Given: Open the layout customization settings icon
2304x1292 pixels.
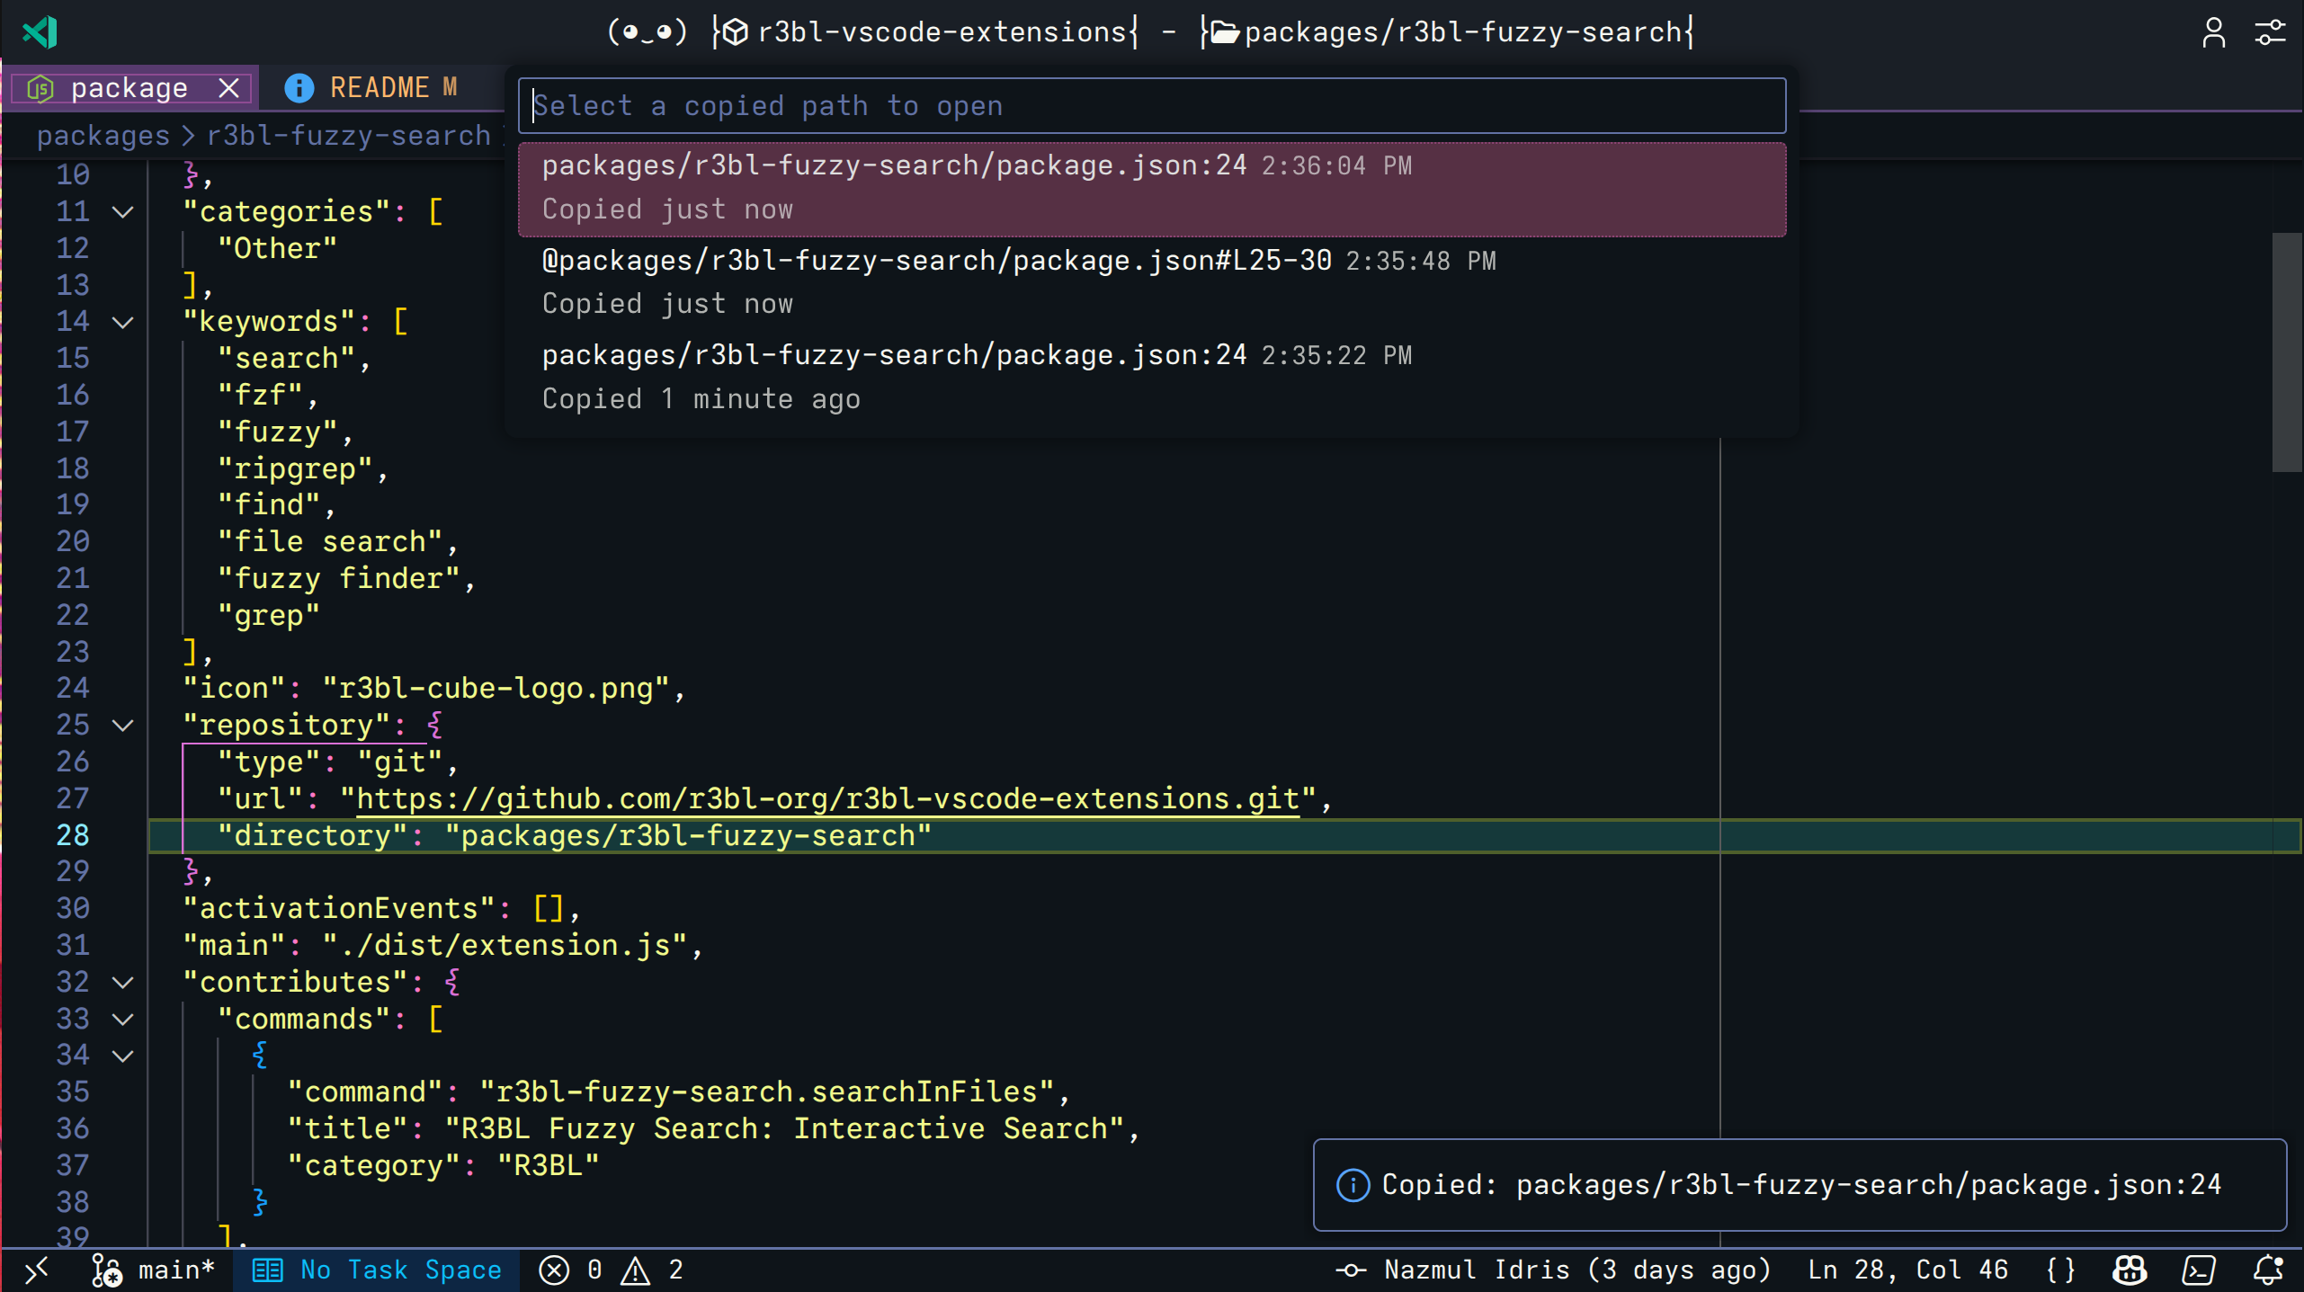Looking at the screenshot, I should (2270, 32).
